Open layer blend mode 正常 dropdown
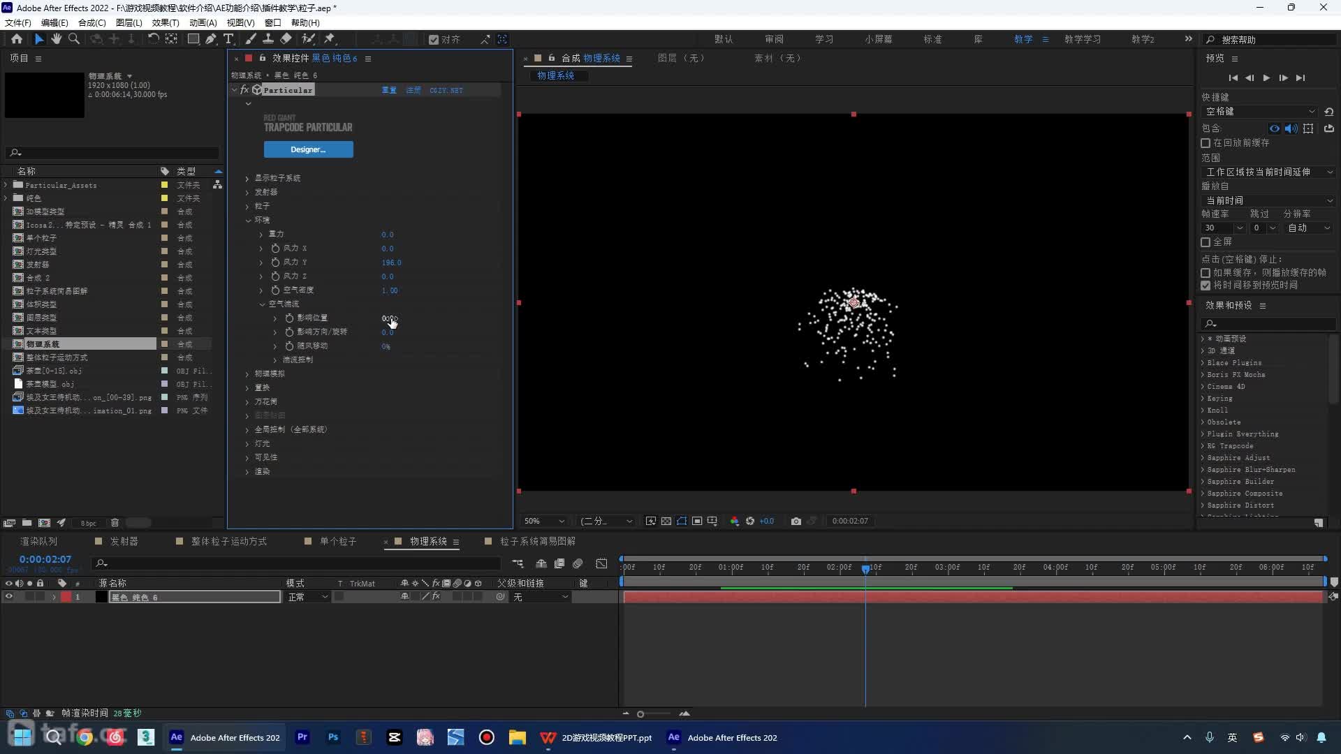This screenshot has height=754, width=1341. pyautogui.click(x=307, y=597)
